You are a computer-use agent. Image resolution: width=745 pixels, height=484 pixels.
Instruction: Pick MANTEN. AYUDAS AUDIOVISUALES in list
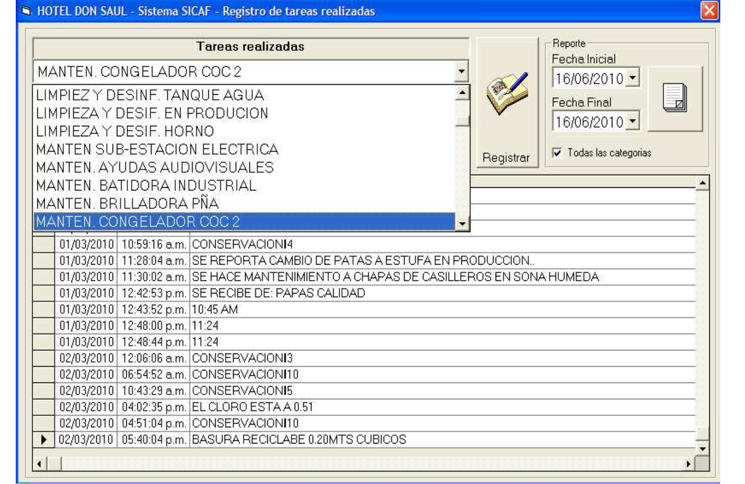[155, 168]
